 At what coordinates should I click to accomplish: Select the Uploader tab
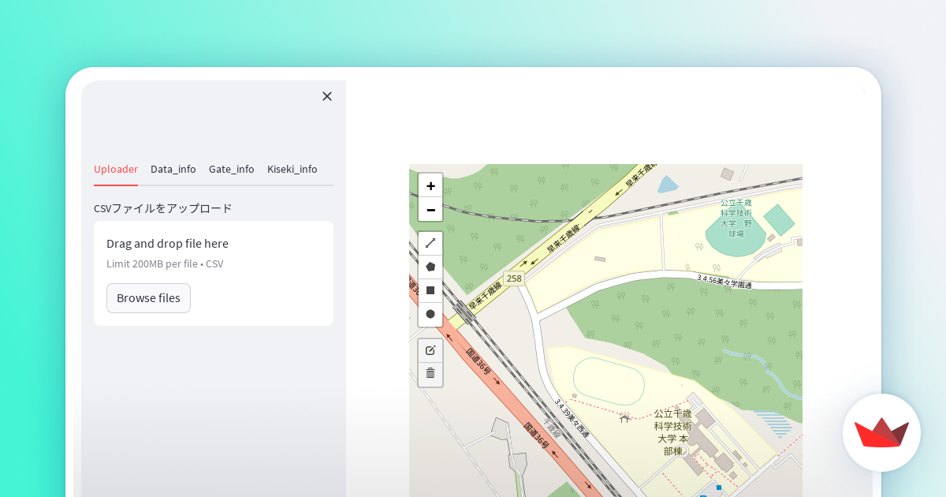[116, 169]
